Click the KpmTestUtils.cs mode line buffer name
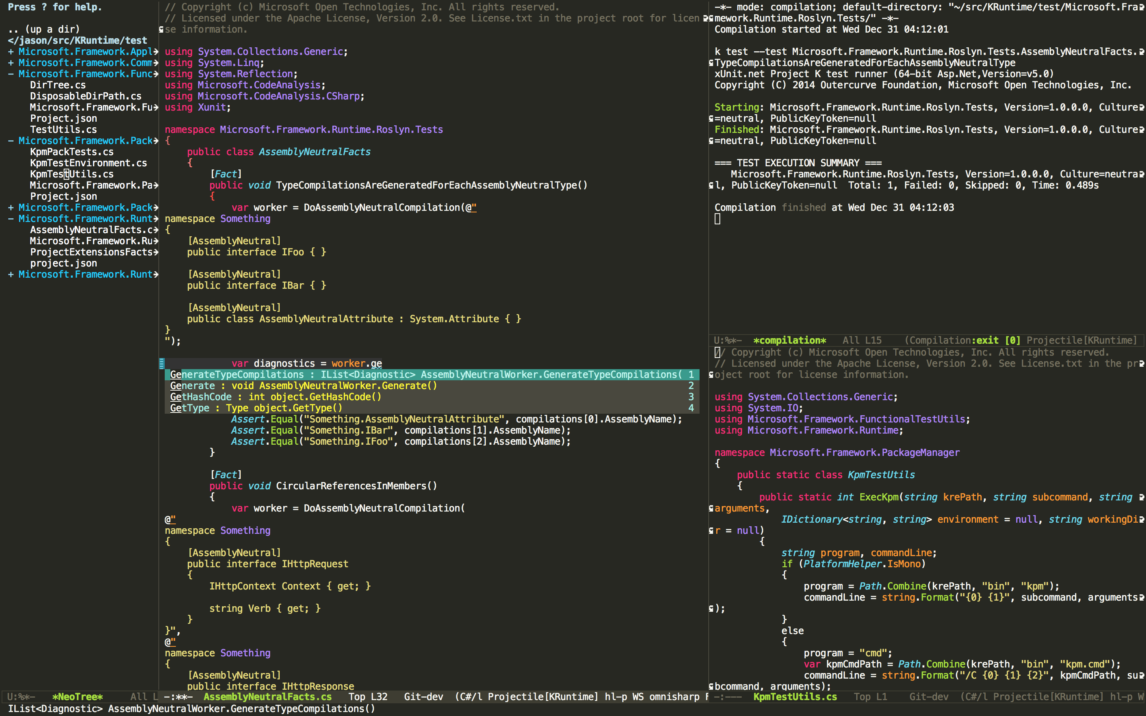The width and height of the screenshot is (1146, 716). coord(795,697)
